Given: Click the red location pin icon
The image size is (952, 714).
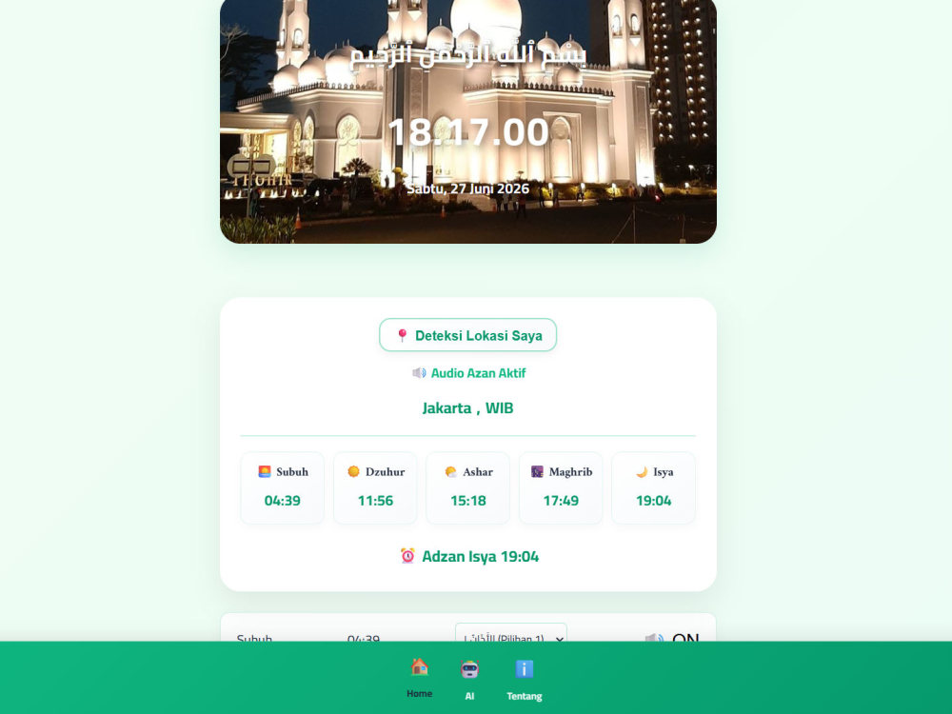Looking at the screenshot, I should 402,335.
